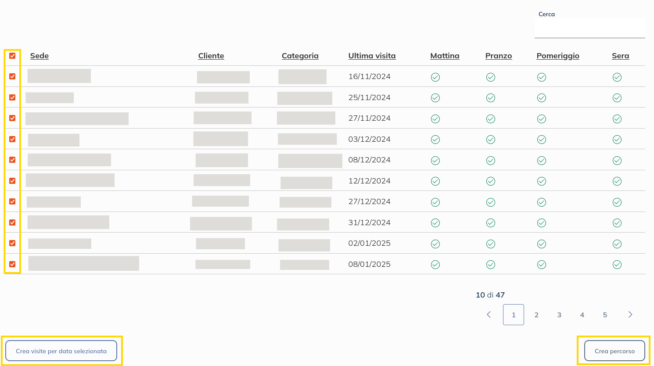Click Mattina check icon for 16/11/2024 row
The image size is (654, 366).
coord(435,77)
